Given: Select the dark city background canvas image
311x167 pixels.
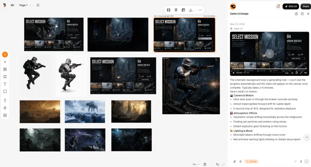Looking at the screenshot, I should pos(118,34).
